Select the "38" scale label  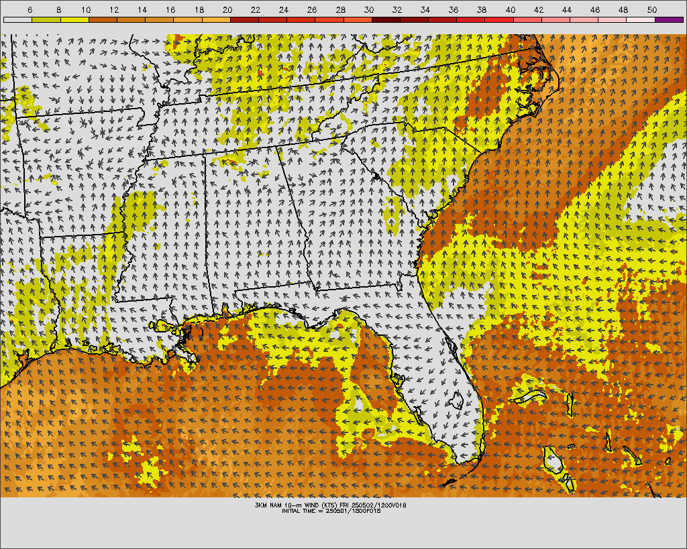coord(482,9)
